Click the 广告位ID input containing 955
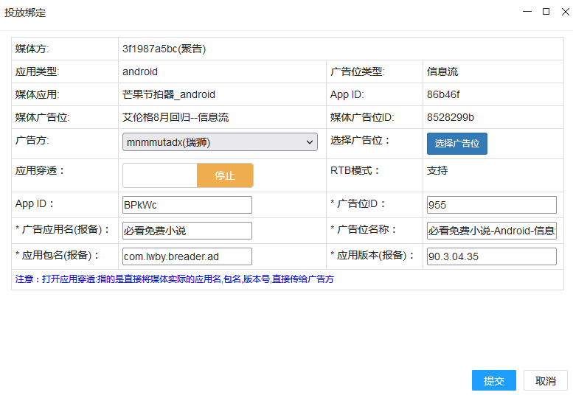 click(491, 205)
